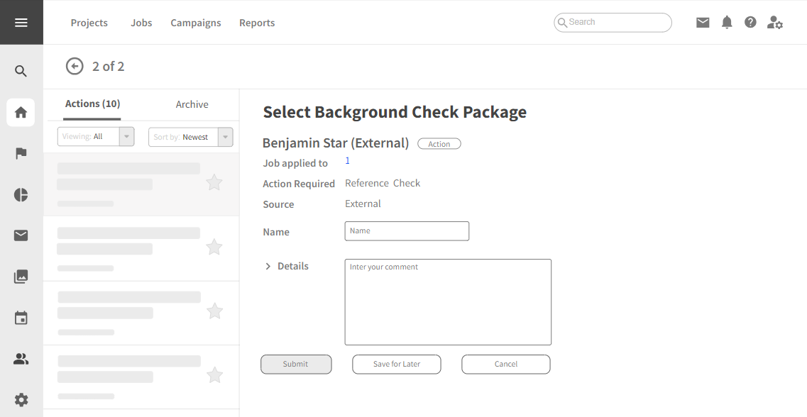This screenshot has height=417, width=807.
Task: Open the Campaigns menu
Action: tap(196, 23)
